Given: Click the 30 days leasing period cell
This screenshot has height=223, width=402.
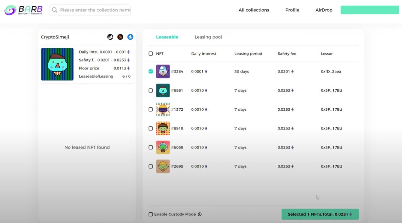Looking at the screenshot, I should coord(242,72).
